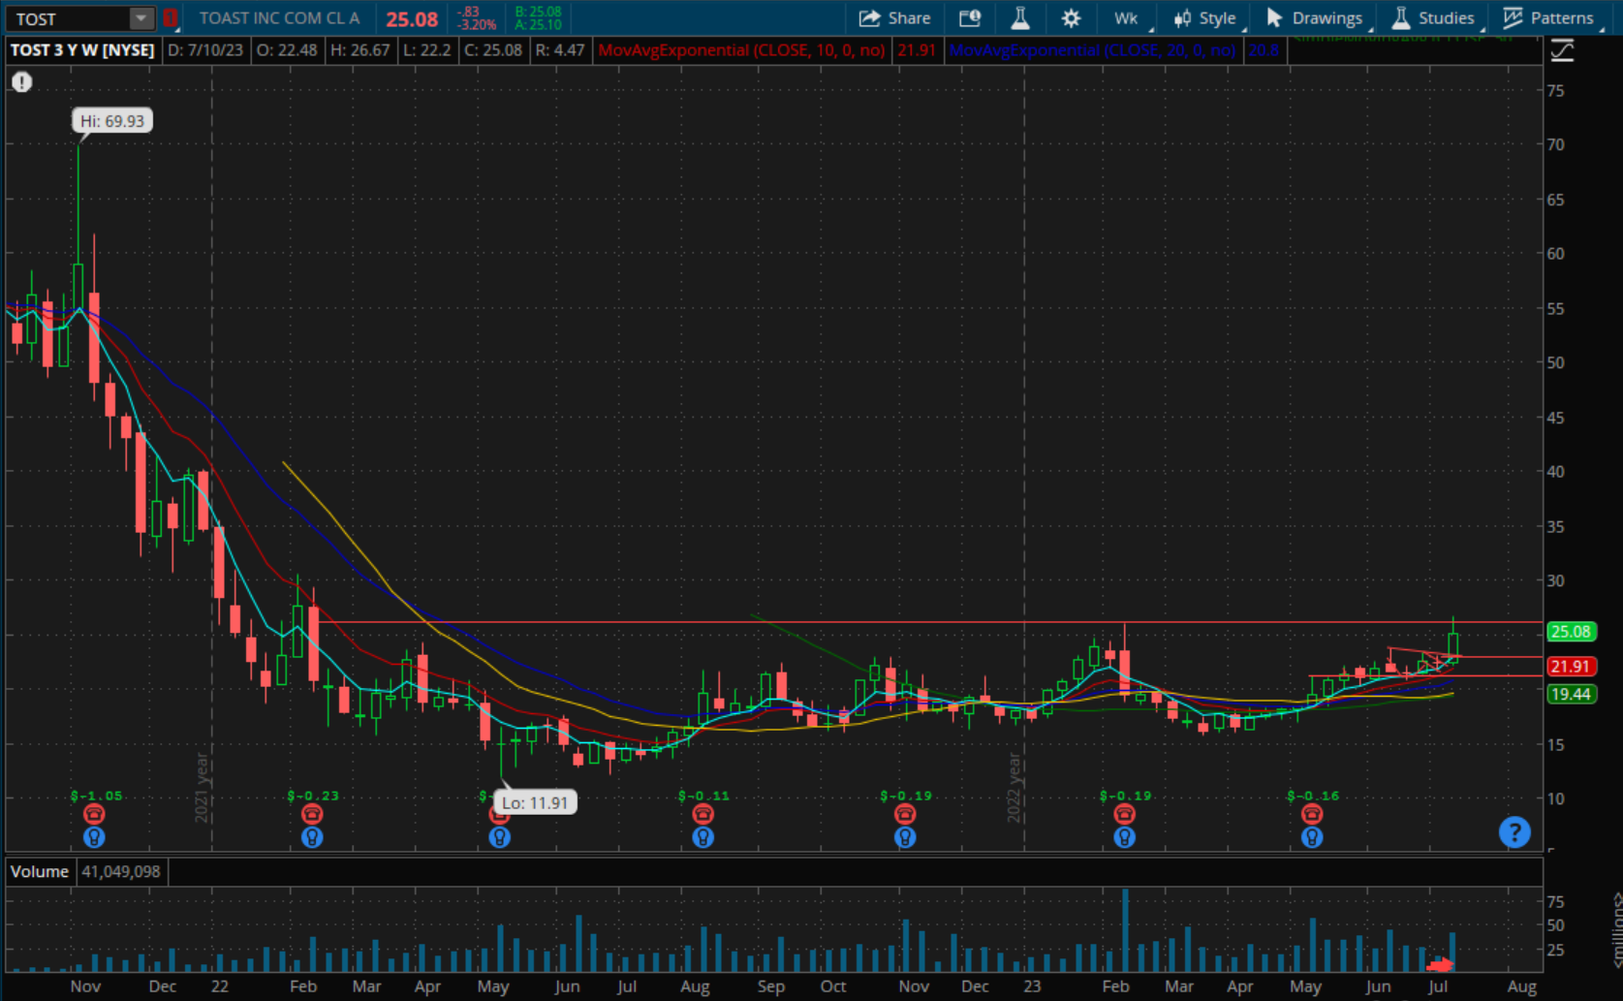
Task: Click the red 21.91 price axis label
Action: coord(1571,667)
